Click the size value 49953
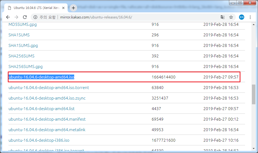 [x=157, y=130]
